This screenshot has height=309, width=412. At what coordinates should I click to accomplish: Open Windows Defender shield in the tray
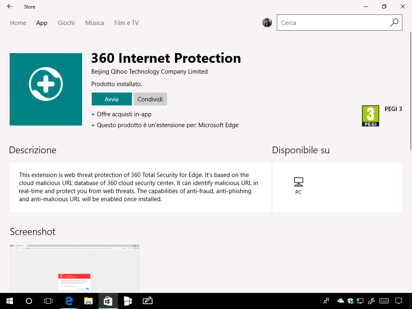(350, 301)
